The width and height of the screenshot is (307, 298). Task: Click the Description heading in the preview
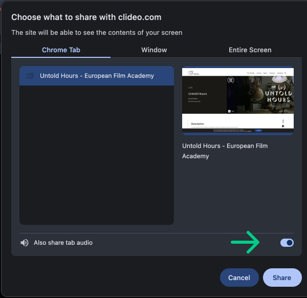click(198, 124)
